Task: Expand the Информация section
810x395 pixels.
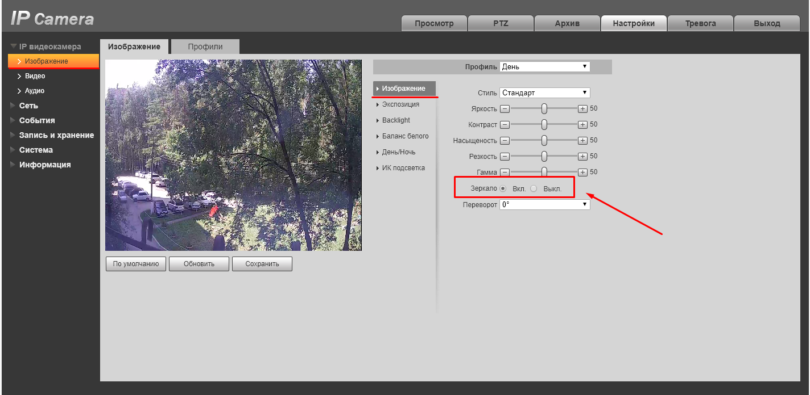Action: [x=45, y=165]
